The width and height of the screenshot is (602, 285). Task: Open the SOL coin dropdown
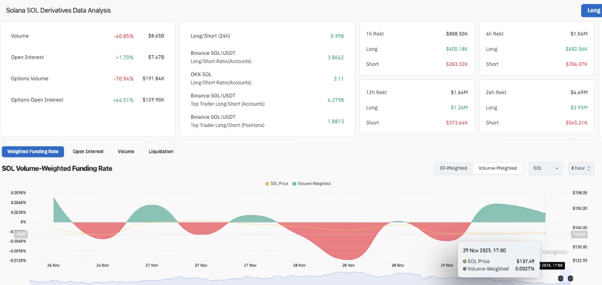tap(546, 168)
